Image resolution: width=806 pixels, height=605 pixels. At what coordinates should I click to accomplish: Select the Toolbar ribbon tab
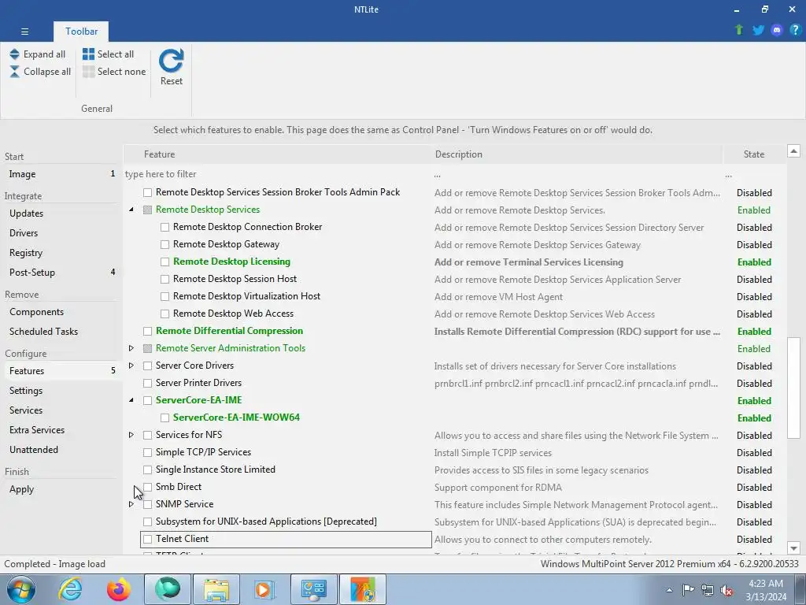coord(81,32)
